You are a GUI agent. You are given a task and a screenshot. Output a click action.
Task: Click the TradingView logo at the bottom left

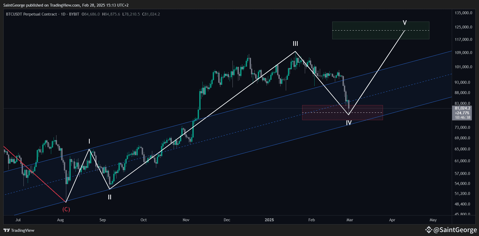click(x=19, y=230)
